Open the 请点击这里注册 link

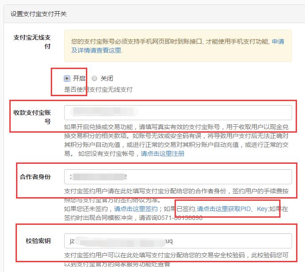pyautogui.click(x=163, y=154)
